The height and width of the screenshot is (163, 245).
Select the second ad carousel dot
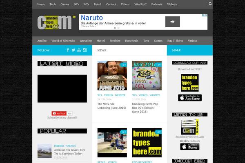pyautogui.click(x=118, y=28)
